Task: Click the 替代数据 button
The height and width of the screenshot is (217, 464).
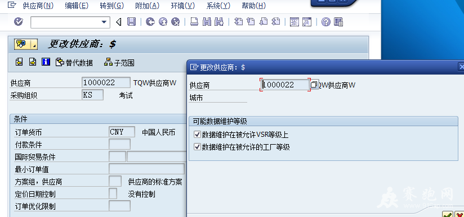Action: click(74, 62)
